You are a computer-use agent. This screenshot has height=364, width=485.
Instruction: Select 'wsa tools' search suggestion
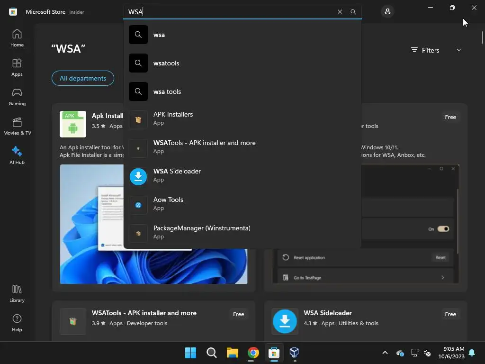click(x=242, y=91)
